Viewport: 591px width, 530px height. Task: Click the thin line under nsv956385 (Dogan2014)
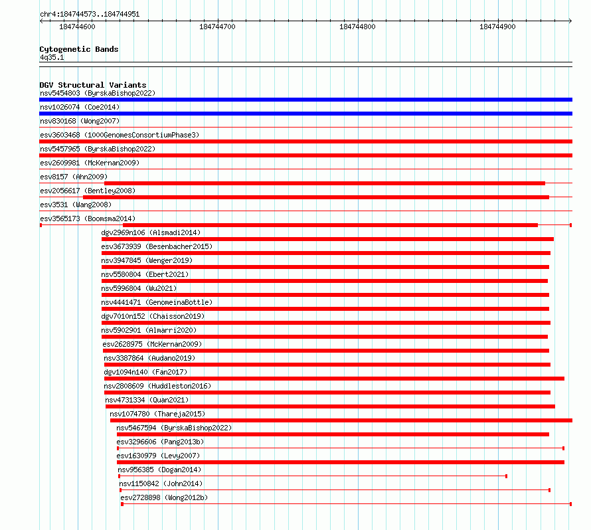click(313, 476)
